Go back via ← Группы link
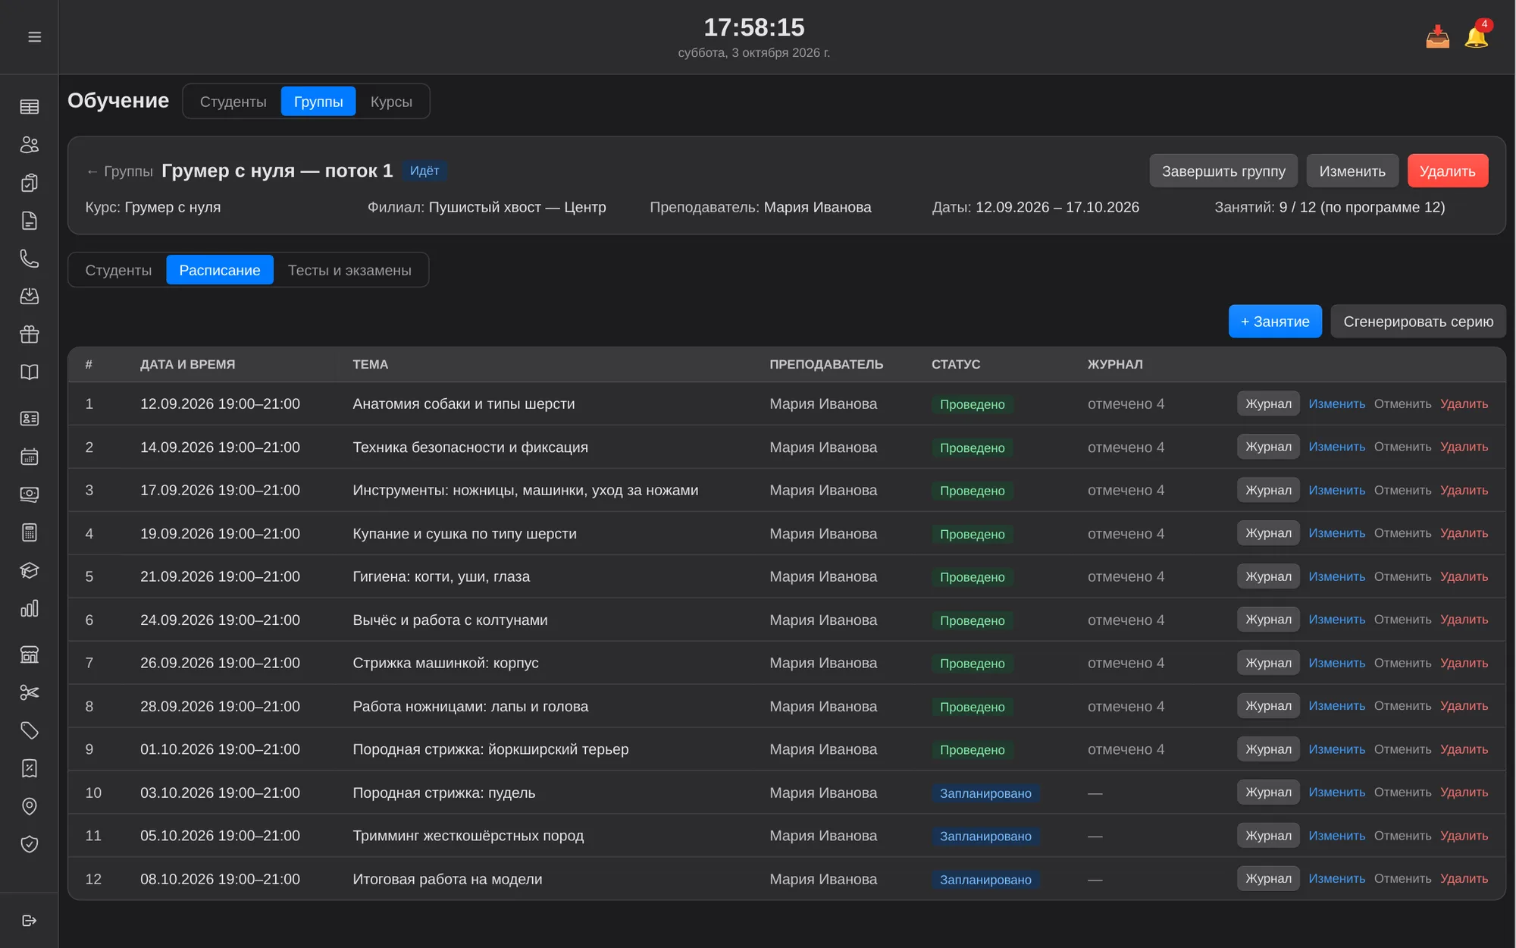The image size is (1516, 948). click(x=119, y=171)
